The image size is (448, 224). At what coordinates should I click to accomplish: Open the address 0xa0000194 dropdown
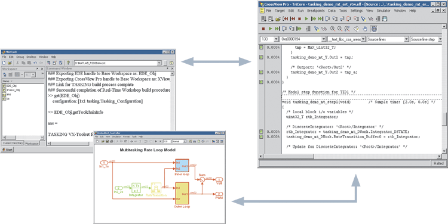point(323,39)
